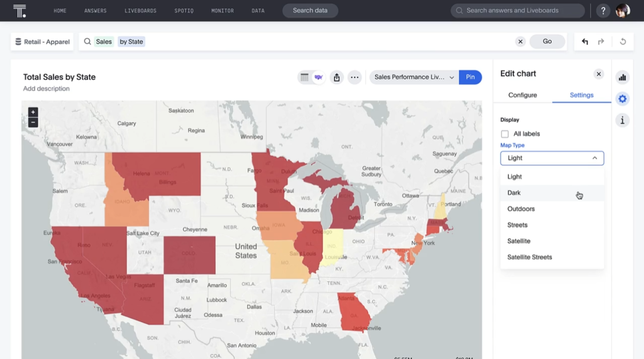Click the Search answers and Liveboards field

[x=517, y=11]
